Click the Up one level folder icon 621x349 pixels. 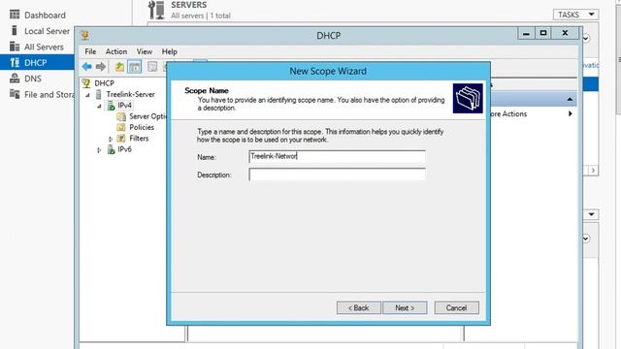[119, 67]
